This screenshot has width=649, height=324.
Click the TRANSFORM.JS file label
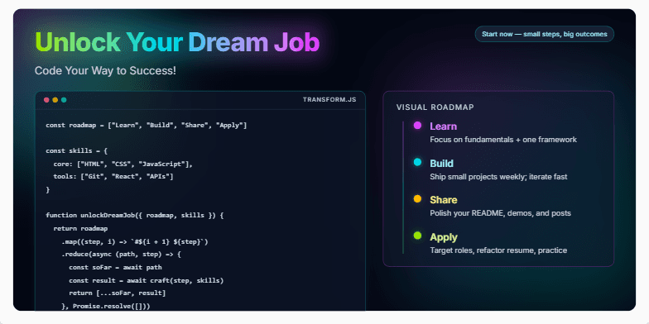click(x=329, y=99)
